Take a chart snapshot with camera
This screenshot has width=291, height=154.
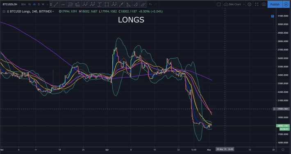[x=264, y=4]
